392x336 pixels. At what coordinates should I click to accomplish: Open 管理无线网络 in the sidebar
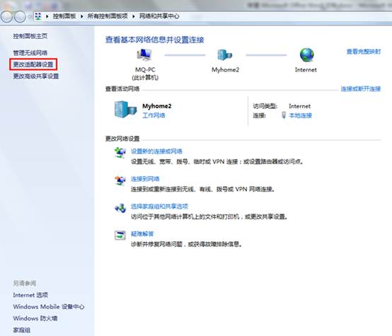tap(30, 53)
